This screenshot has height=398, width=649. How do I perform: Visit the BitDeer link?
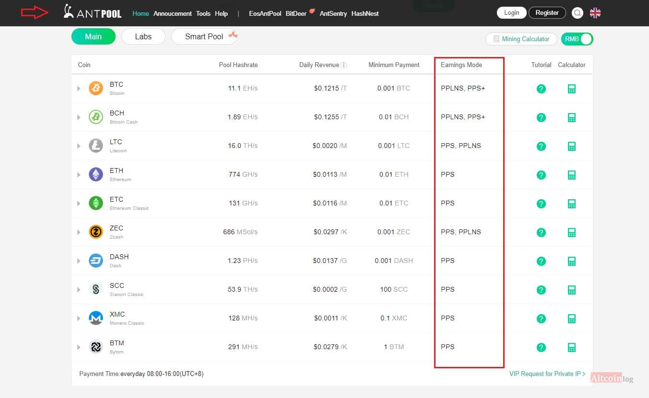[x=296, y=13]
